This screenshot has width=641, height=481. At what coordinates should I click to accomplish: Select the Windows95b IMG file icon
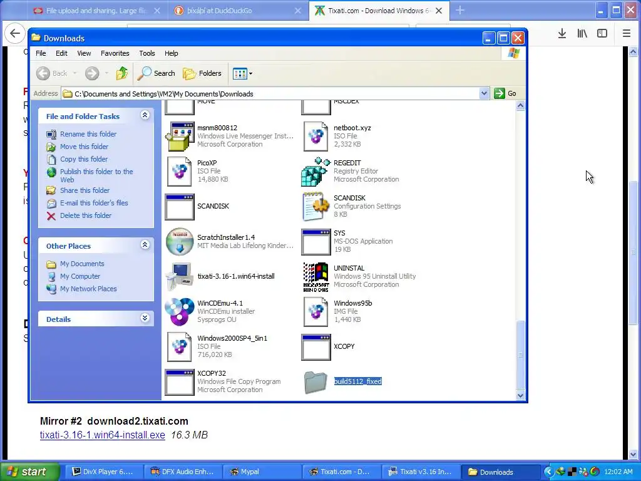(x=315, y=312)
